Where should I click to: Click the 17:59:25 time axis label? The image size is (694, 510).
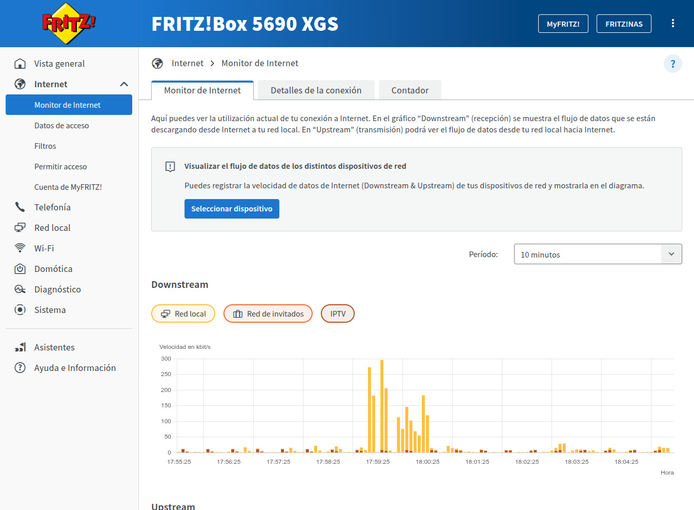coord(378,462)
